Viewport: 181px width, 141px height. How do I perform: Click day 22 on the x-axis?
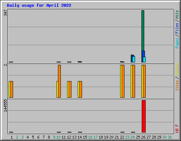tap(122, 137)
